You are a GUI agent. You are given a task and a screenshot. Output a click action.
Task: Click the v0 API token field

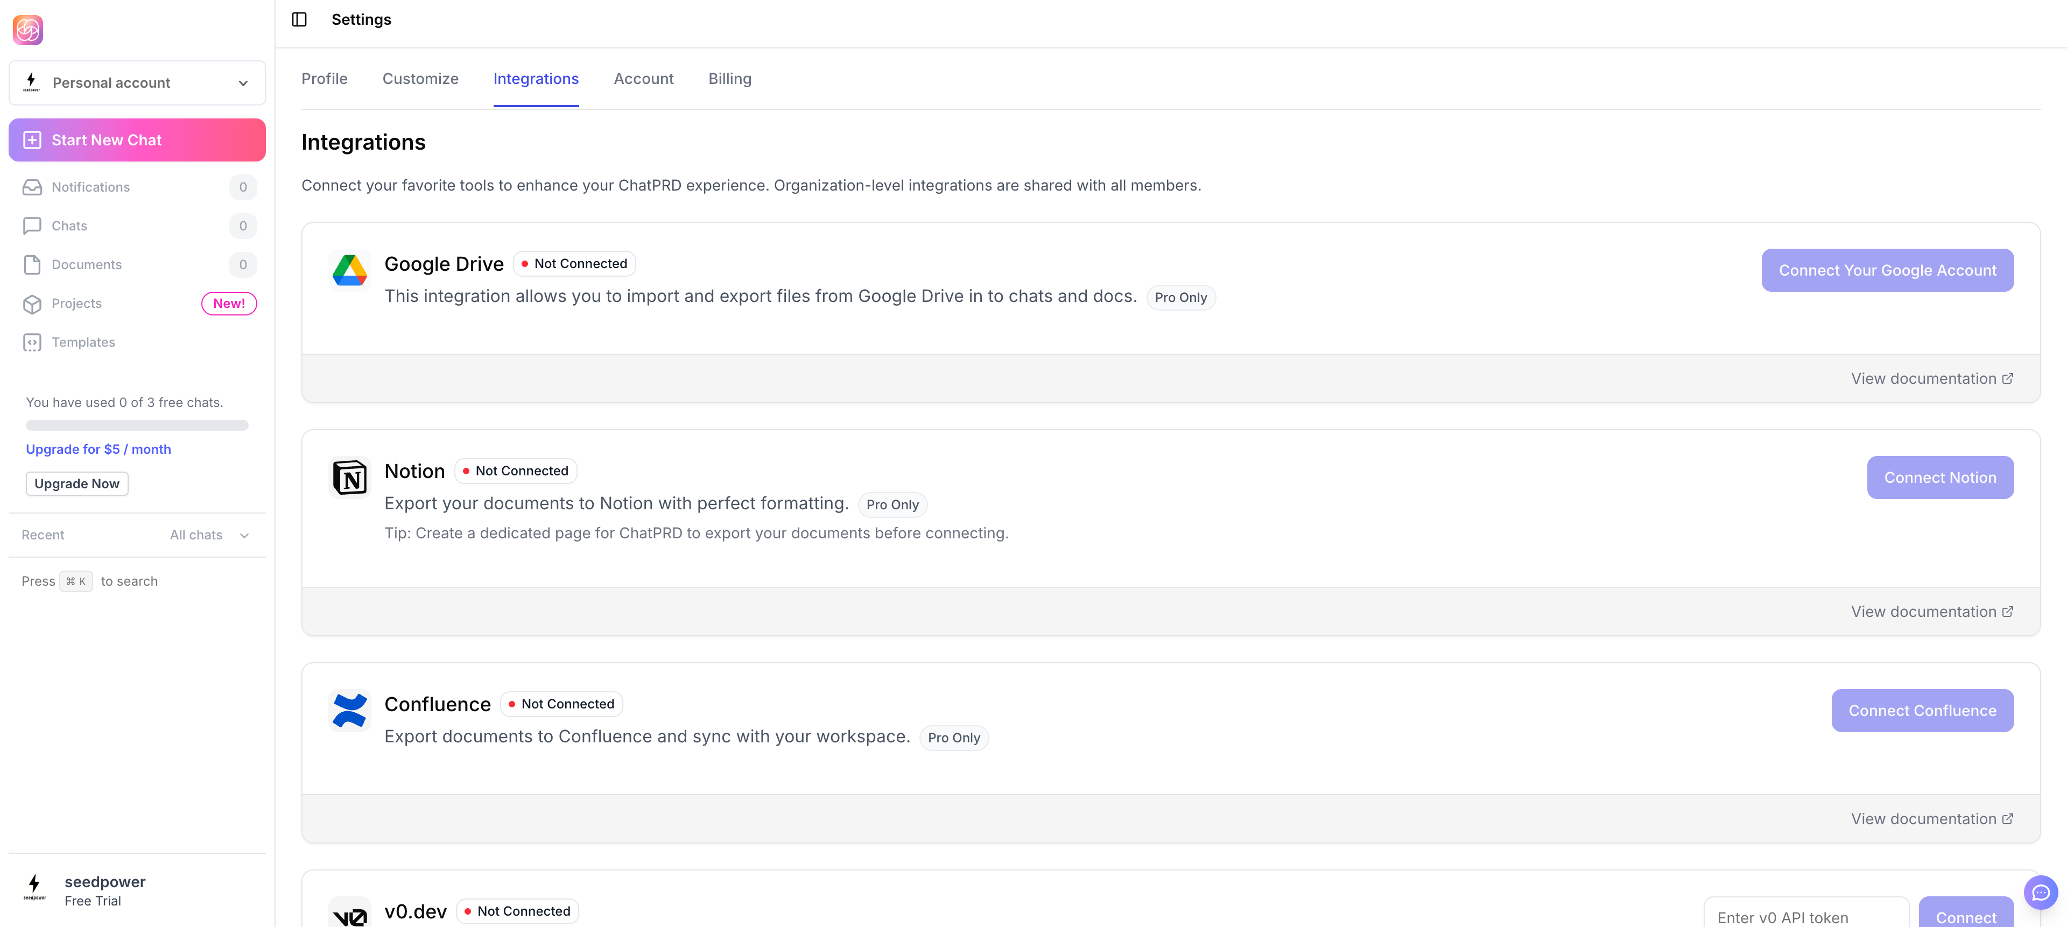point(1805,917)
